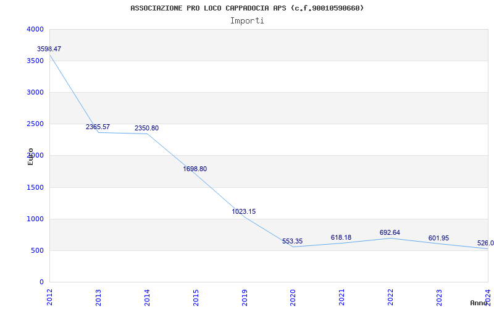Select the 2350.80 data label
The width and height of the screenshot is (494, 309).
147,129
